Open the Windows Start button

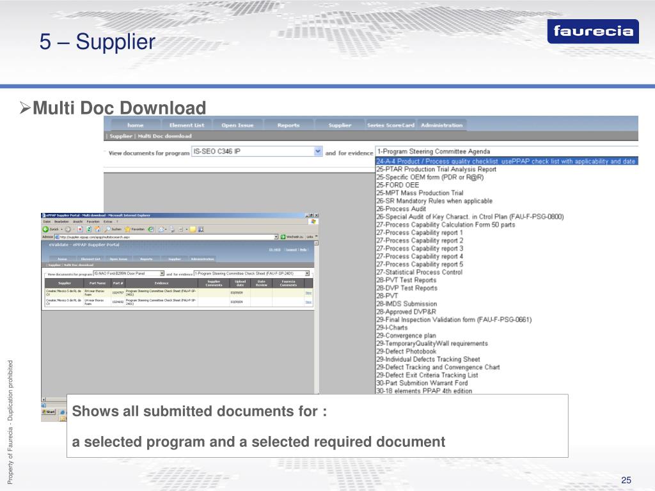[49, 412]
